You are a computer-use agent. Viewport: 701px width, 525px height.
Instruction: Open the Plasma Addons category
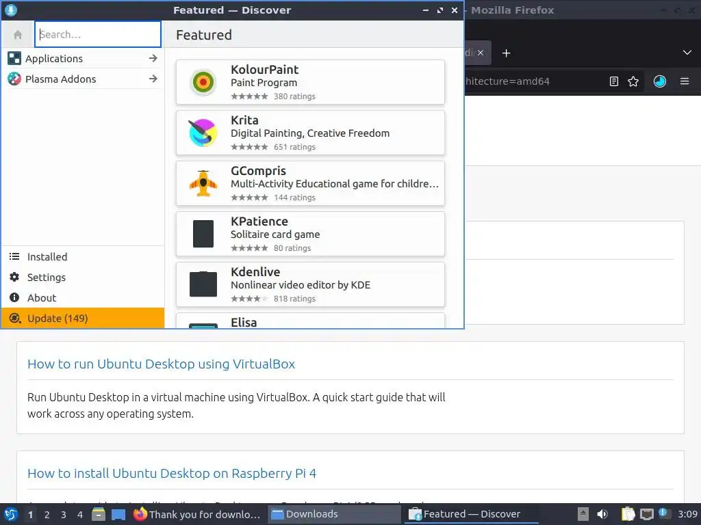point(83,79)
